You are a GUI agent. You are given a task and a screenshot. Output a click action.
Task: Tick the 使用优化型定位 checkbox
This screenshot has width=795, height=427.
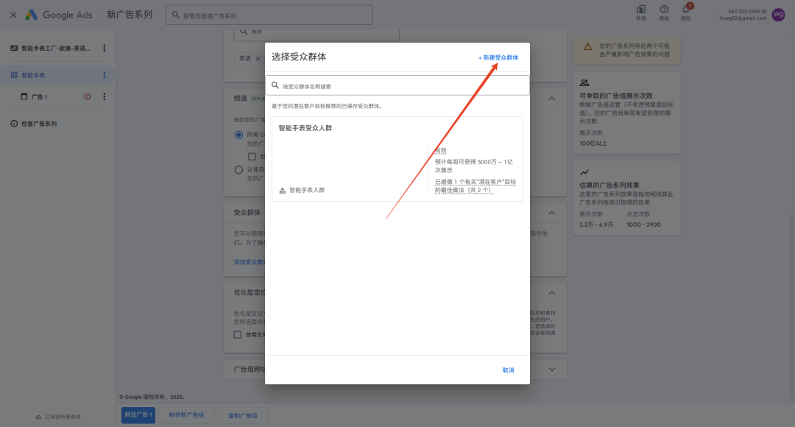point(238,335)
